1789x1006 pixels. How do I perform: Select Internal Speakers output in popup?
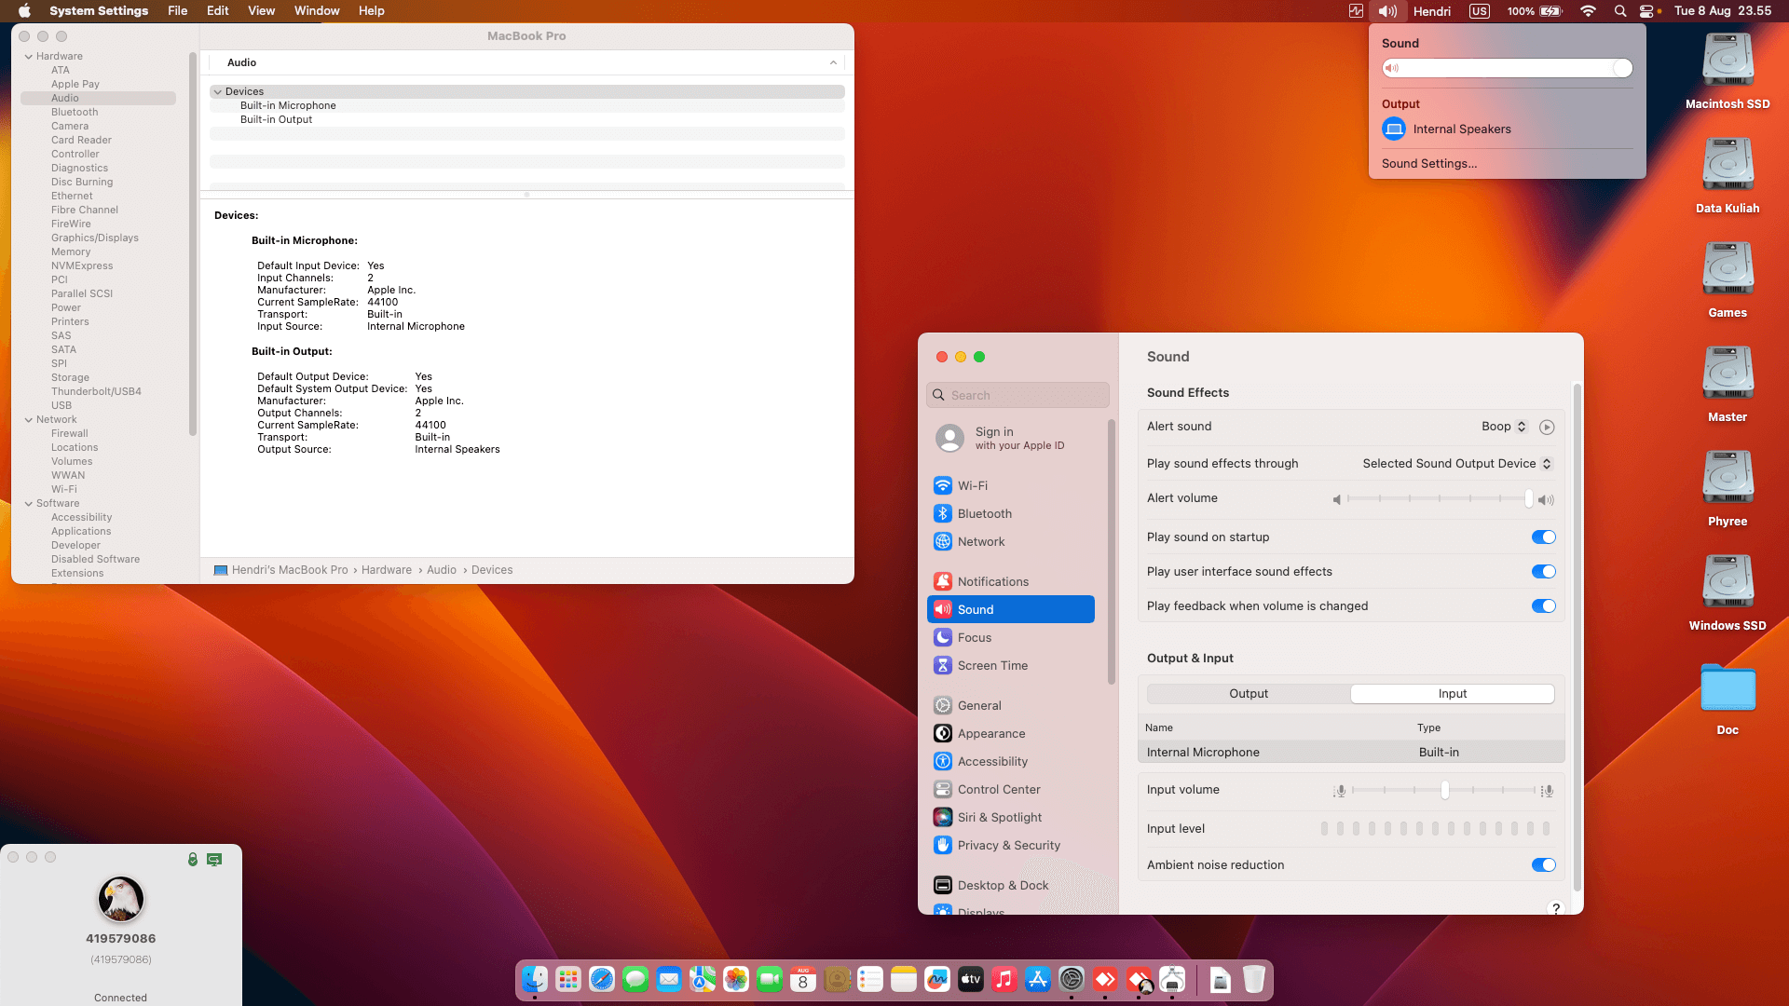pyautogui.click(x=1446, y=129)
